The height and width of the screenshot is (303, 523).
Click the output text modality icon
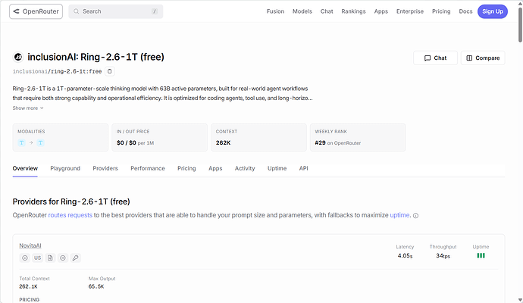click(40, 142)
